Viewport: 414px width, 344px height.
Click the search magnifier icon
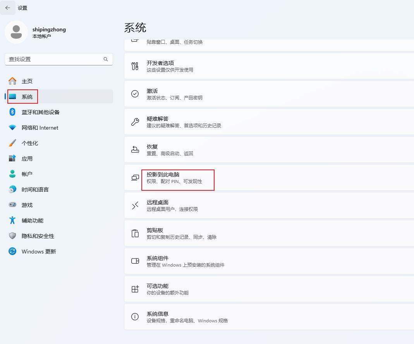tap(106, 59)
